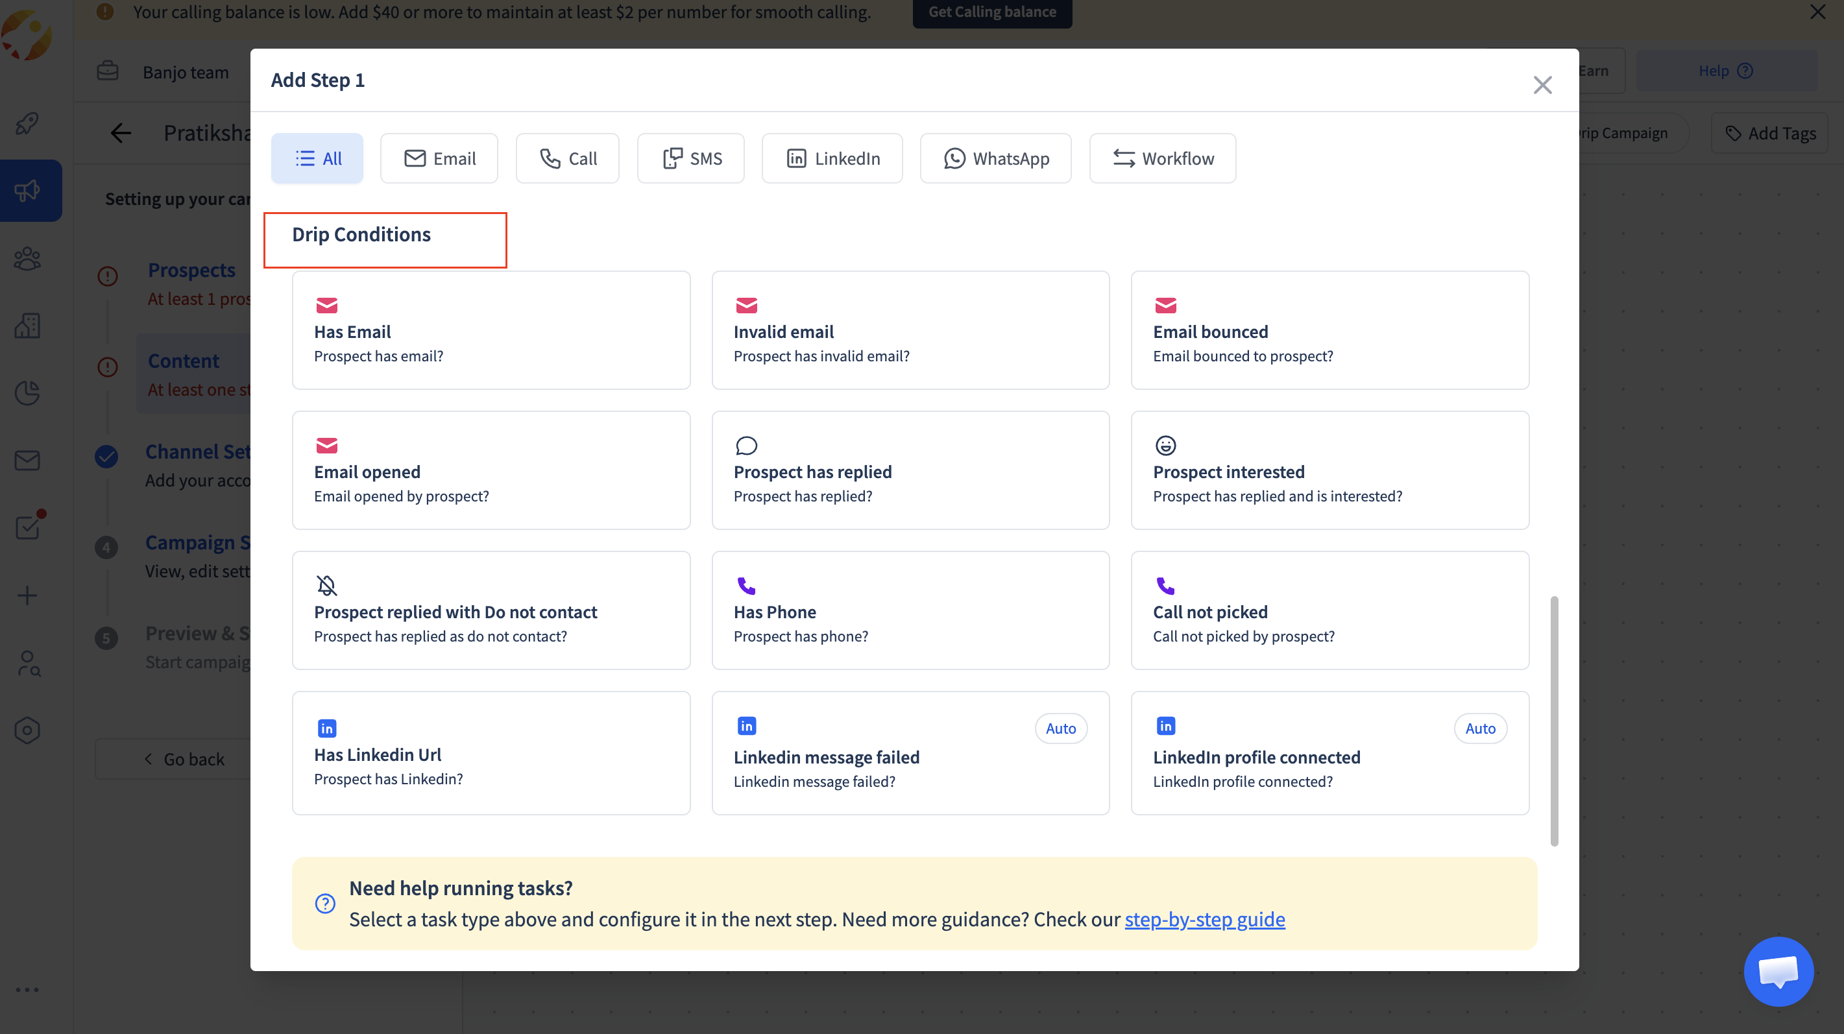
Task: Pick the Call not picked condition
Action: (1330, 610)
